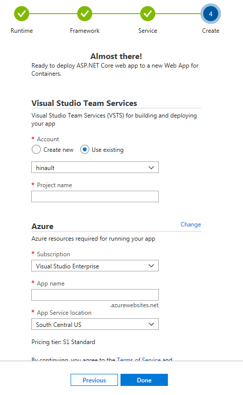The width and height of the screenshot is (243, 395).
Task: Click the Visual Studio Team Services heading
Action: [x=84, y=103]
